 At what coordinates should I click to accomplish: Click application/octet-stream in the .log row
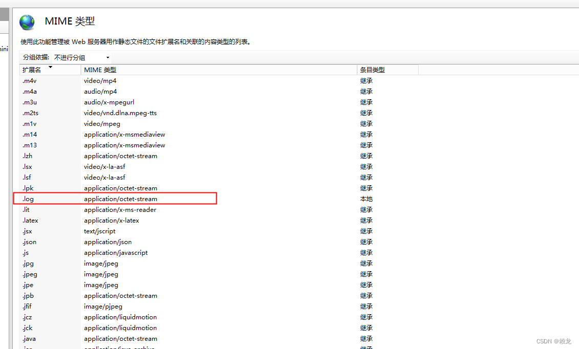120,199
